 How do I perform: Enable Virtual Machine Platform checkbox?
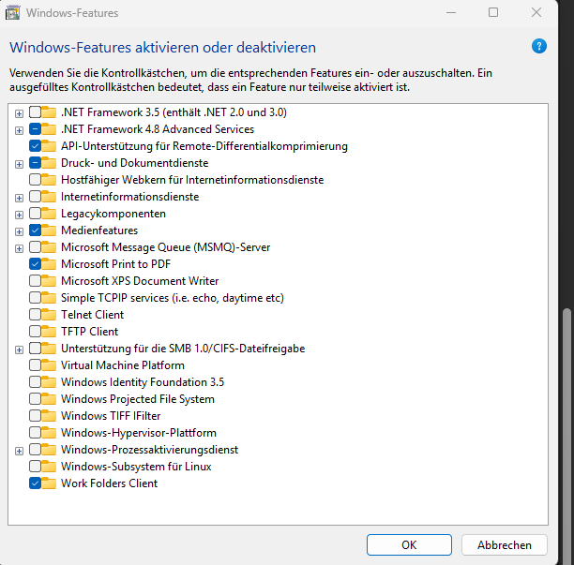point(35,365)
